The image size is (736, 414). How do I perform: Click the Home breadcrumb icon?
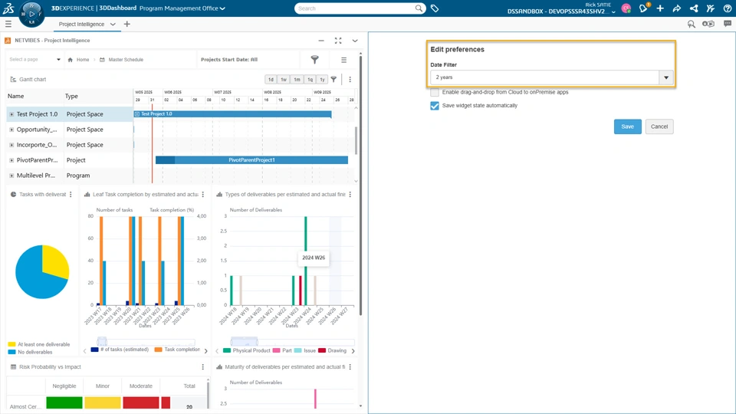(71, 60)
